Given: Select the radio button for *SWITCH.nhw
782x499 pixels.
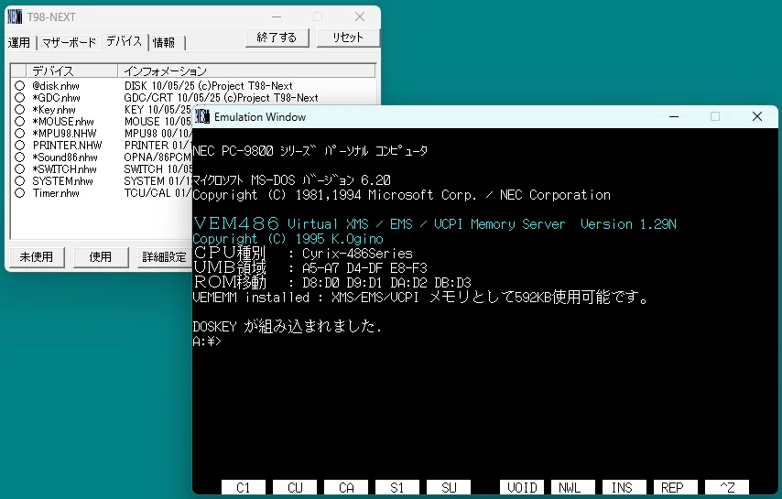Looking at the screenshot, I should point(19,169).
